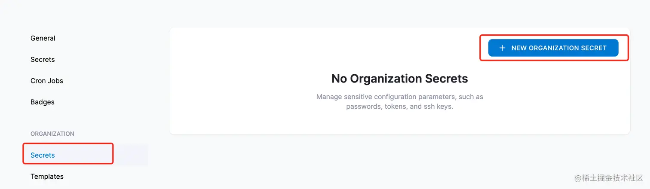
Task: Navigate to Badges below Cron Jobs
Action: click(43, 102)
